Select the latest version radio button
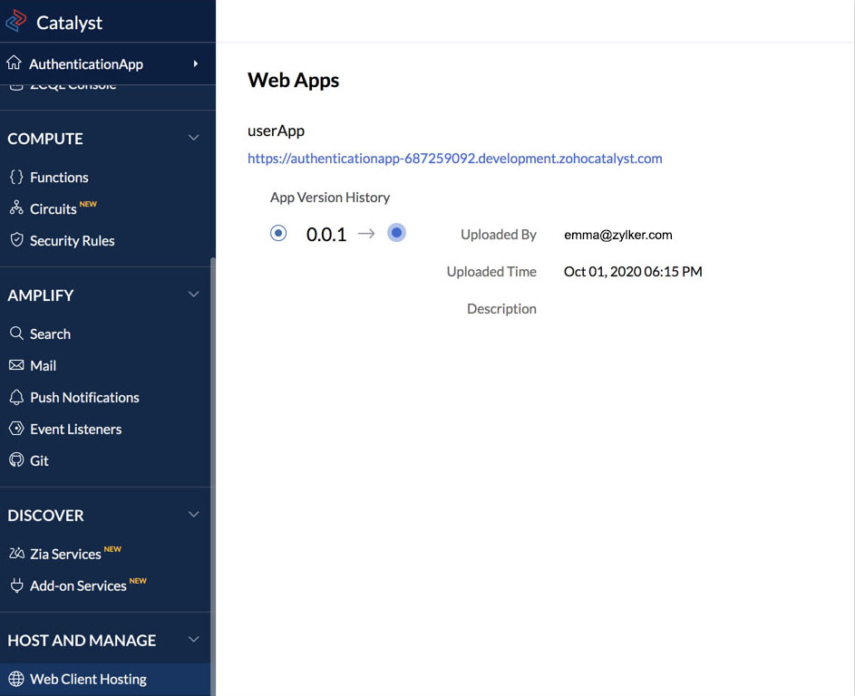This screenshot has width=855, height=696. pyautogui.click(x=396, y=233)
